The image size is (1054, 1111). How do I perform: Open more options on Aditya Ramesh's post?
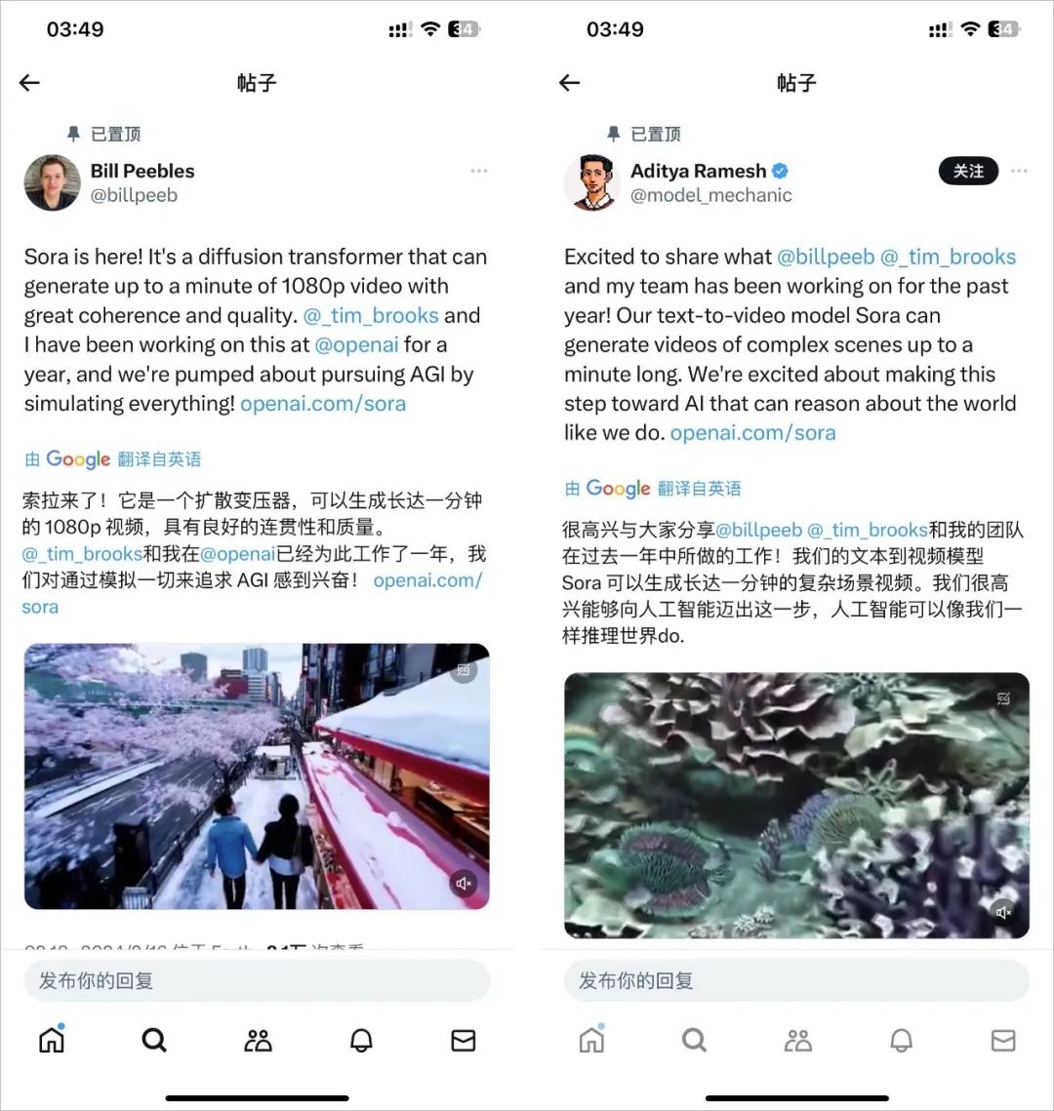pos(1019,171)
